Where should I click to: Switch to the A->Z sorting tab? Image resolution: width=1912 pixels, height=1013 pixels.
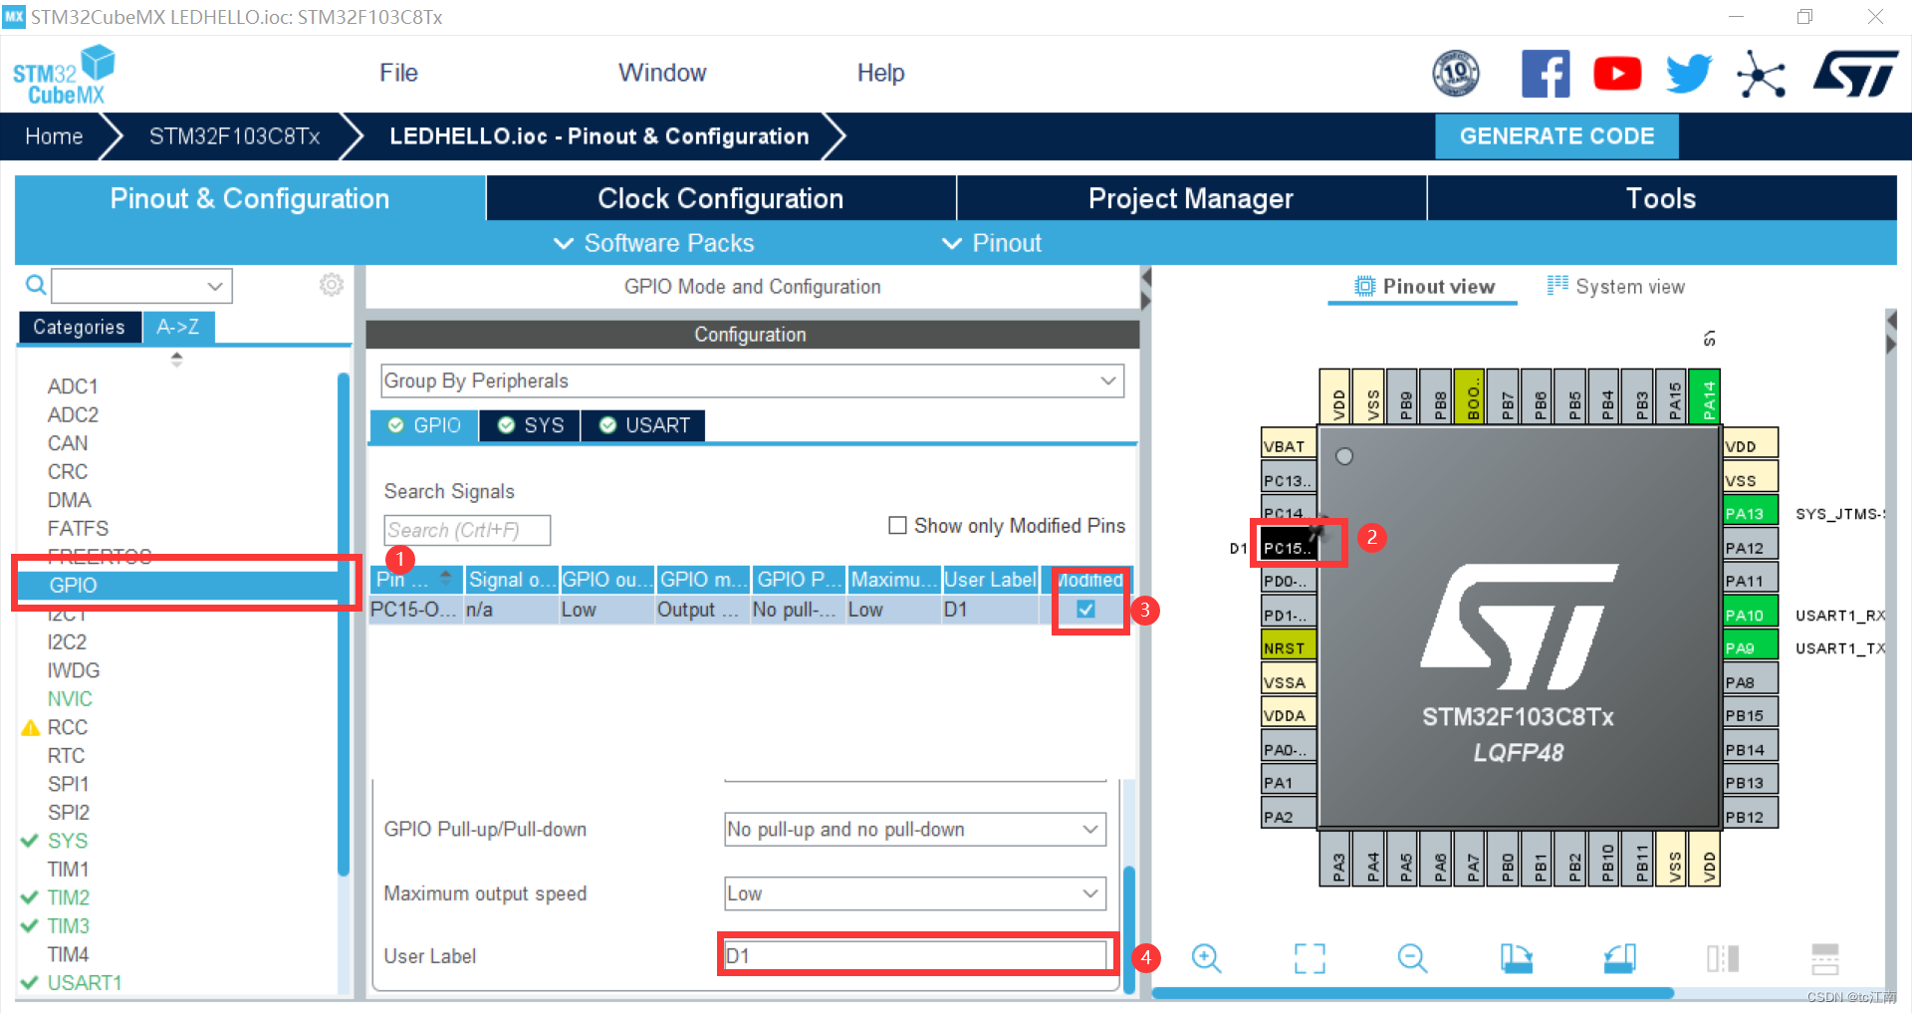[x=178, y=327]
